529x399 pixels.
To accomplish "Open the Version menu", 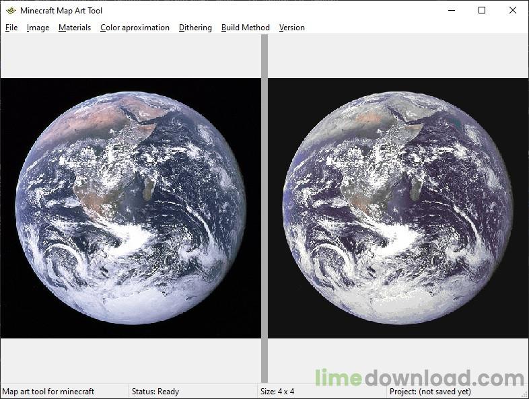I will [292, 28].
